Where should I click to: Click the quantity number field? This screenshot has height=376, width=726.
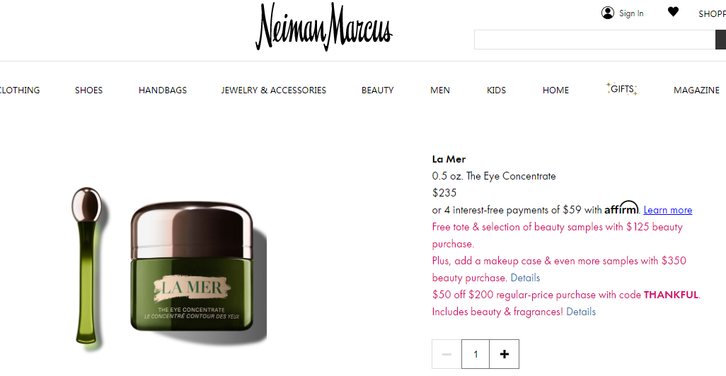pyautogui.click(x=476, y=354)
